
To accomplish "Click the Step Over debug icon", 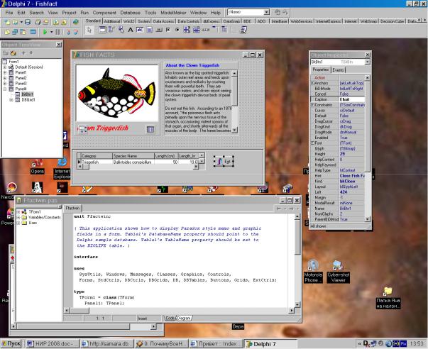I will pos(76,32).
